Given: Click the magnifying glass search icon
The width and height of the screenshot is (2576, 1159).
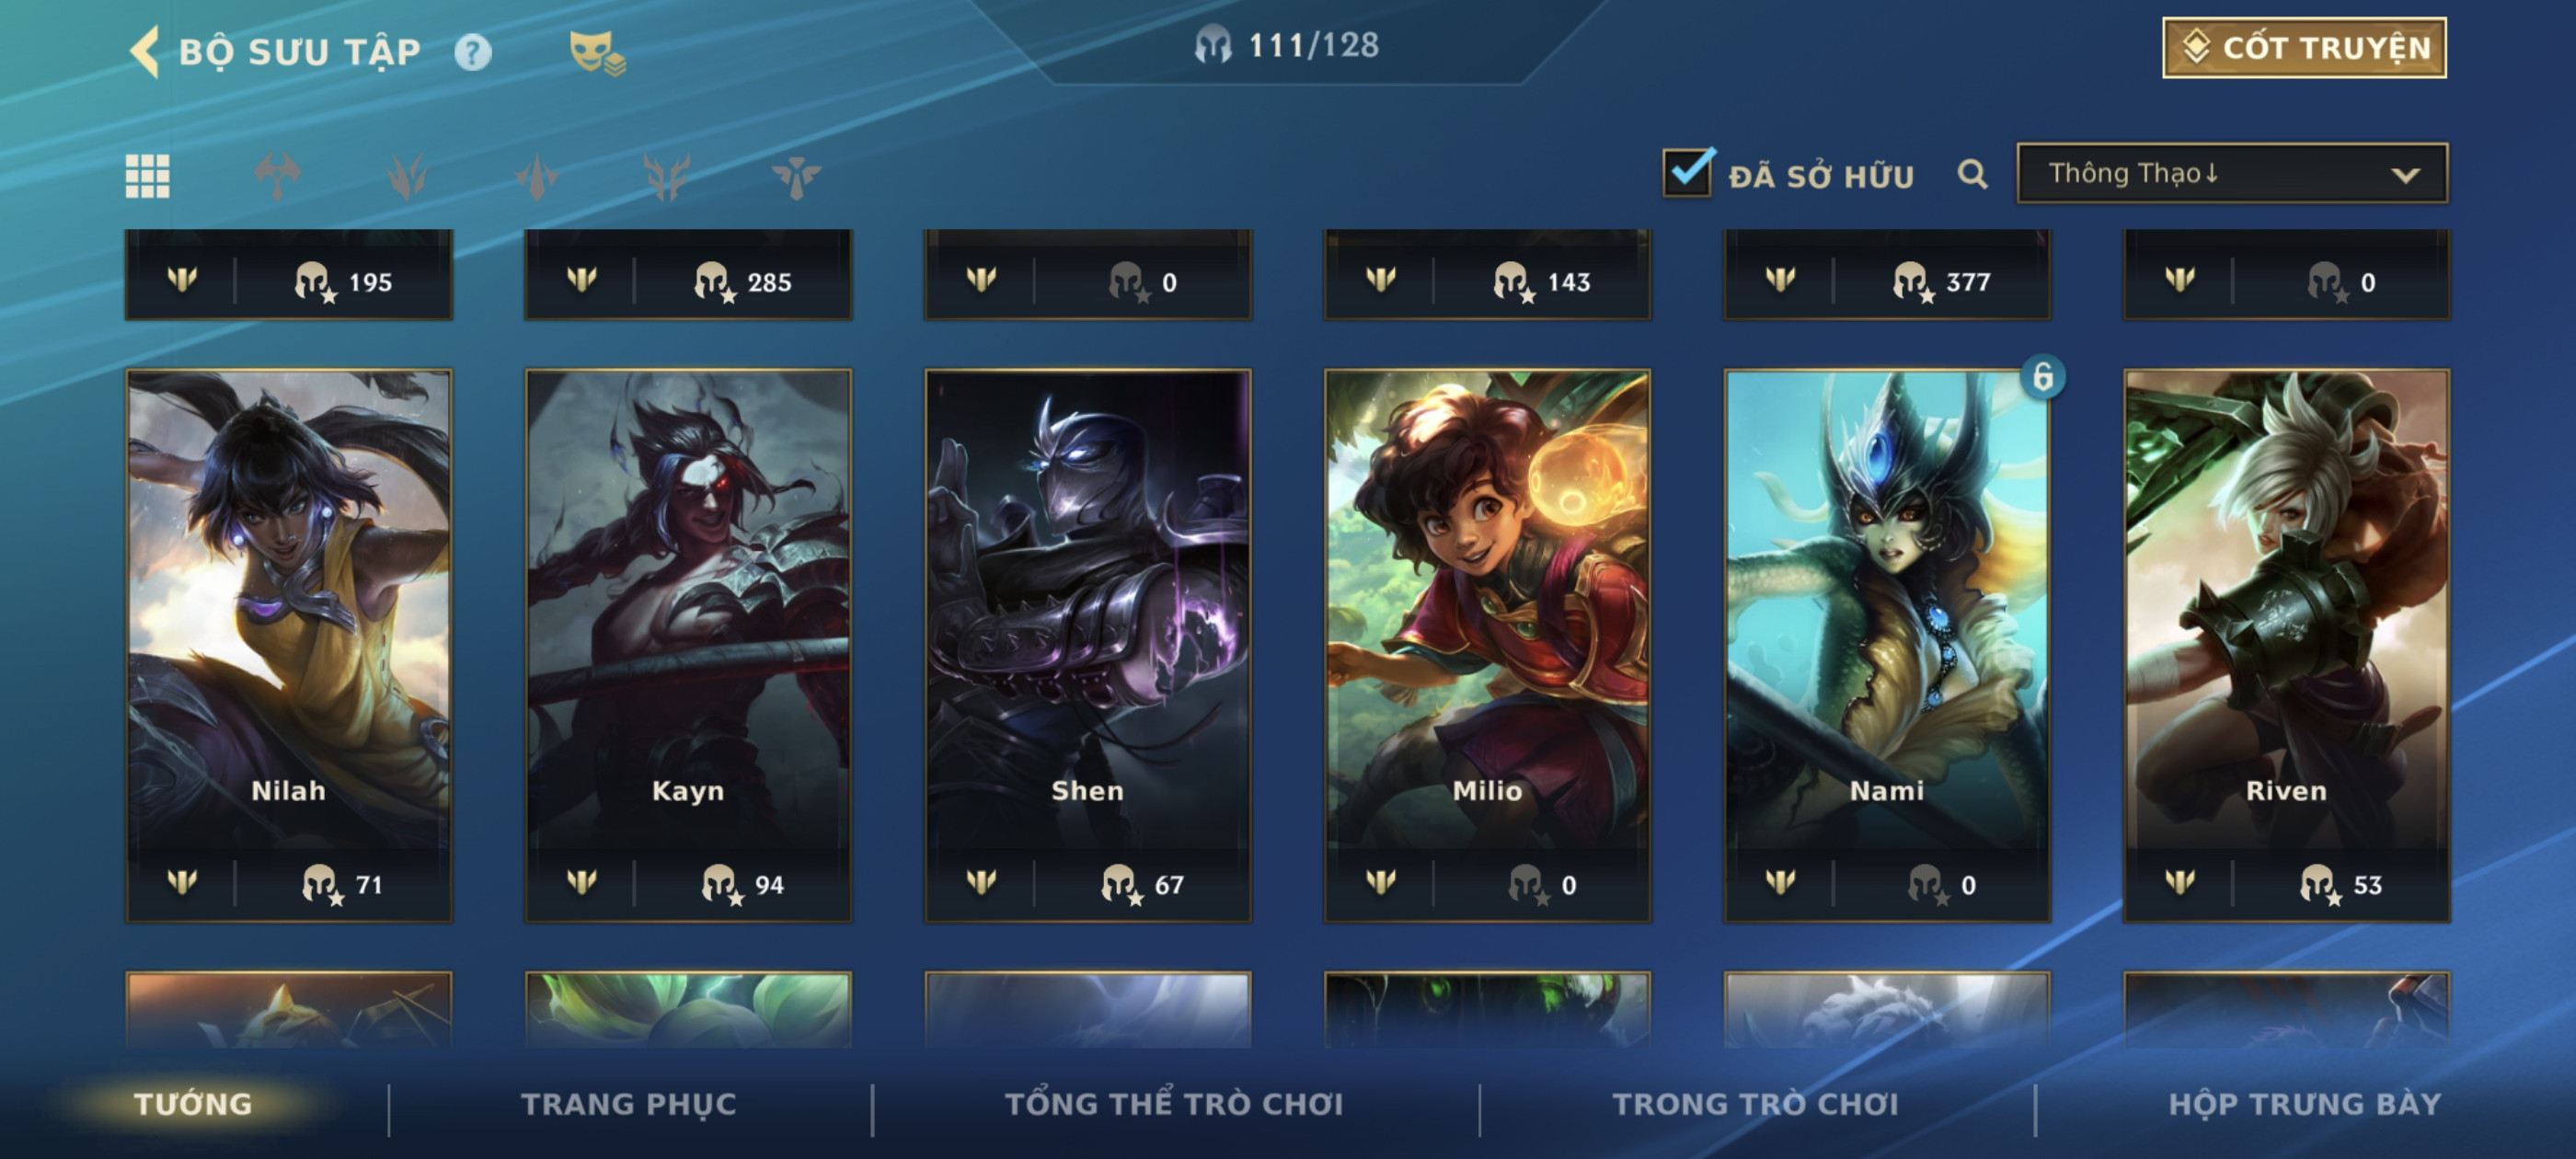Looking at the screenshot, I should [1972, 174].
